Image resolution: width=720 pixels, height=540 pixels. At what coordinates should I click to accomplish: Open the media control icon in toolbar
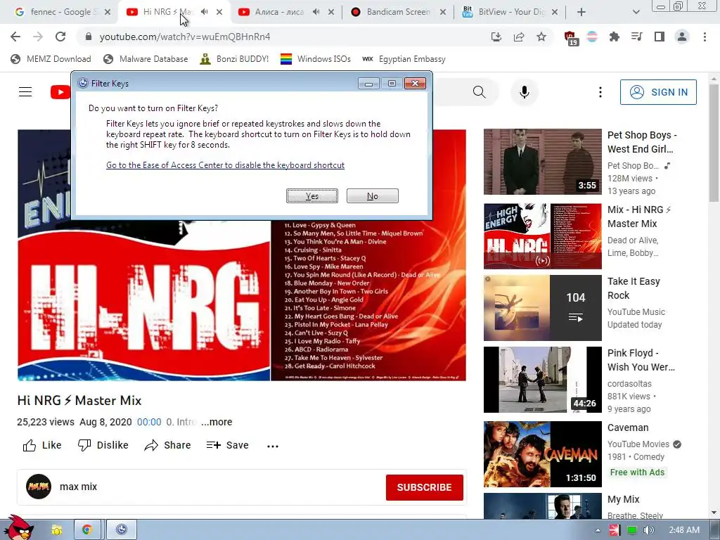coord(637,37)
